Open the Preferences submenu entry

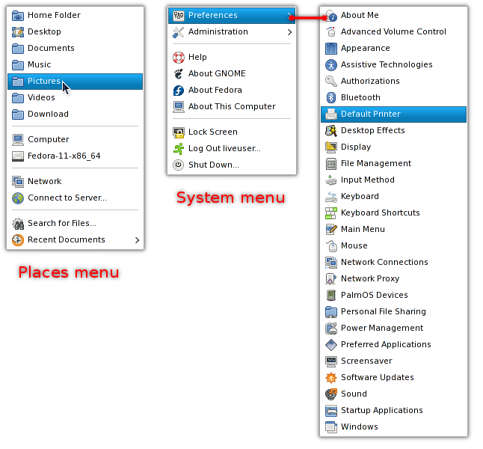232,16
